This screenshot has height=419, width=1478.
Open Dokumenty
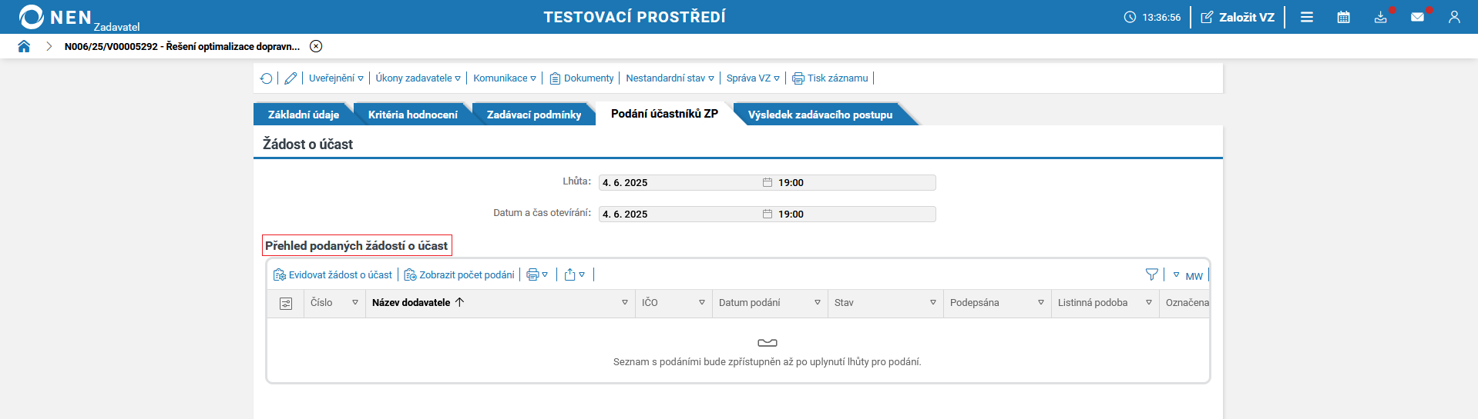(x=582, y=78)
